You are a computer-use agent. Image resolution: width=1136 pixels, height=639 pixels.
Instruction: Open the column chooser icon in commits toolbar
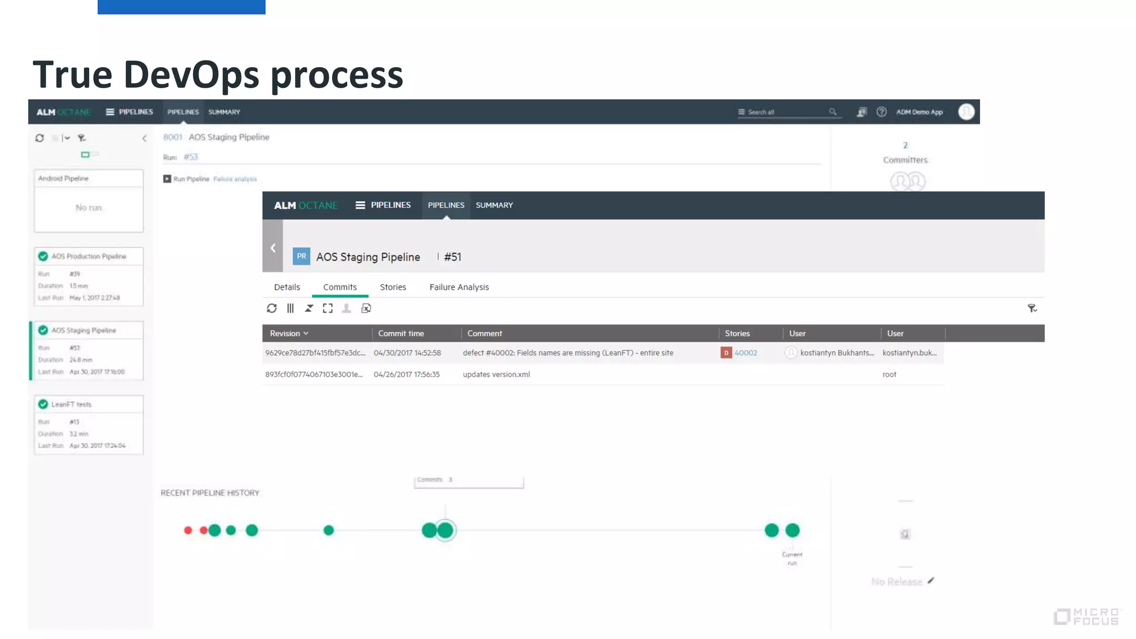tap(290, 308)
